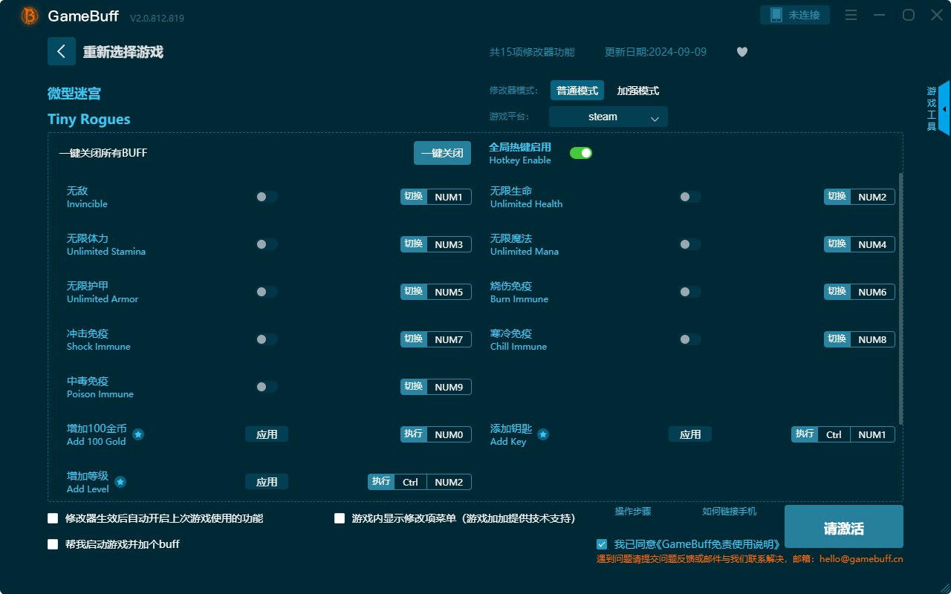Viewport: 951px width, 594px height.
Task: Click the NUM1 hotkey label for Invincible
Action: click(x=449, y=196)
